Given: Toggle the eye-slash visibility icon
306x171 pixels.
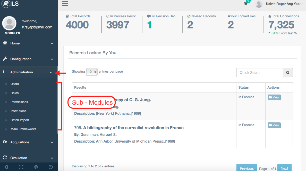Looking at the screenshot, I should tap(36, 167).
